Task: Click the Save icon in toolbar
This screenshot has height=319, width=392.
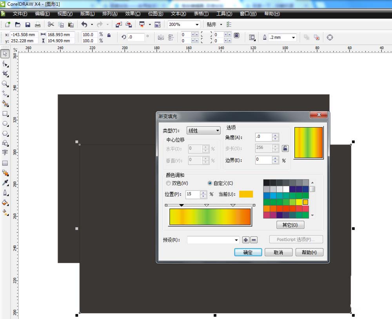Action: tap(28, 25)
